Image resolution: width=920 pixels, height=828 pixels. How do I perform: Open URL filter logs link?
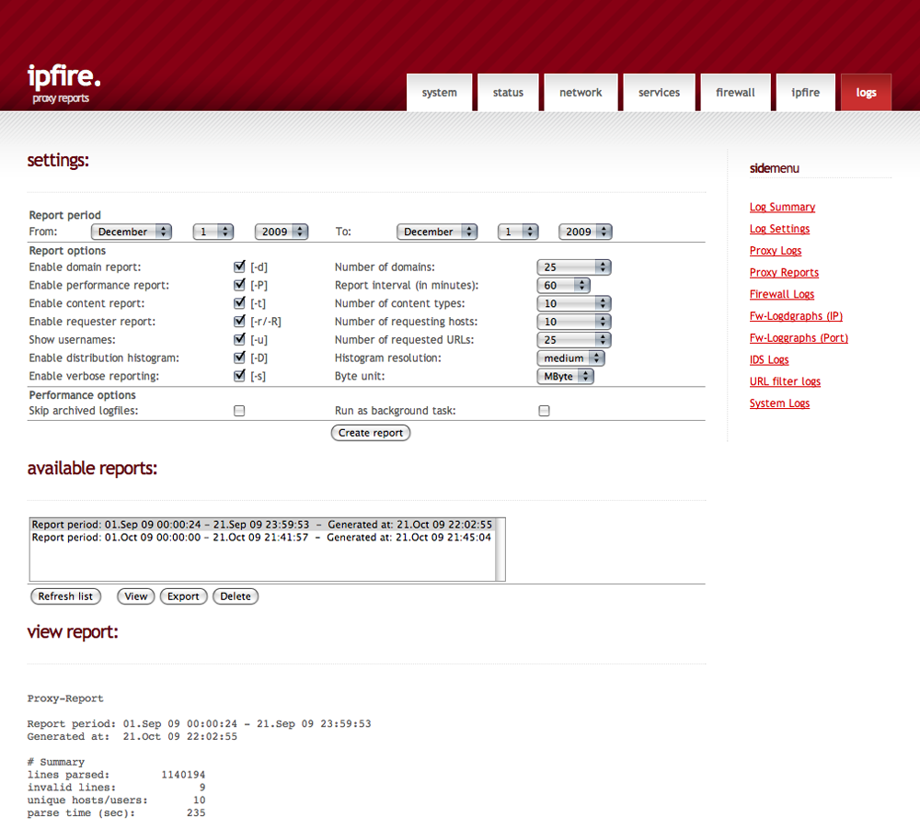point(785,382)
